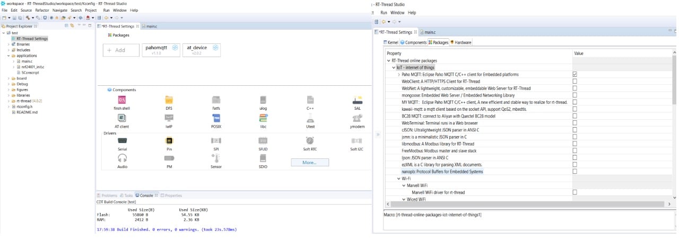Expand the applications folder in Project Explorer
The image size is (679, 241).
coord(8,56)
